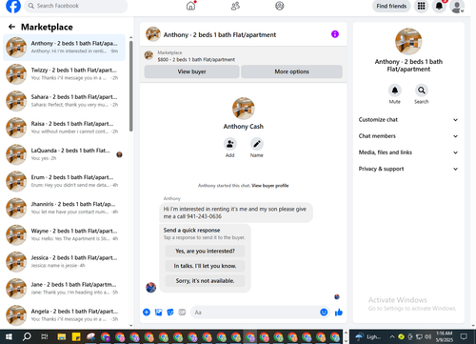Viewport: 476px width, 344px height.
Task: Expand Chat members section
Action: click(408, 136)
